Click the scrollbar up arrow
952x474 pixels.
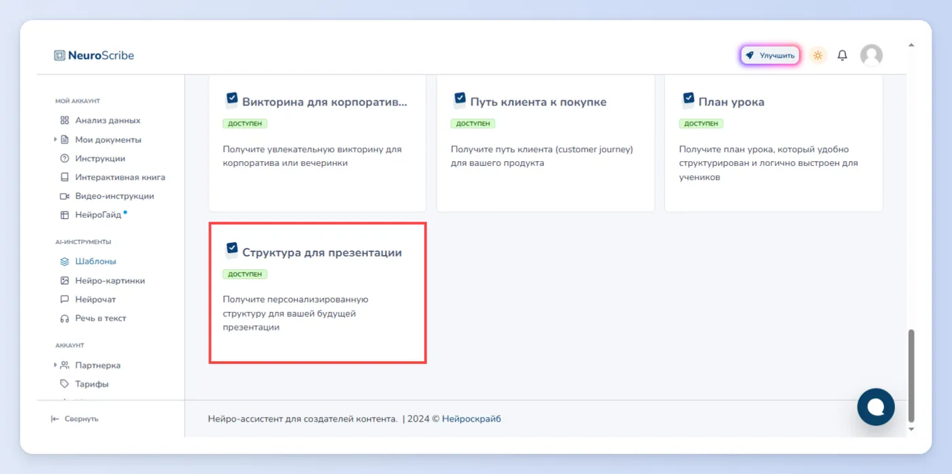pos(911,46)
